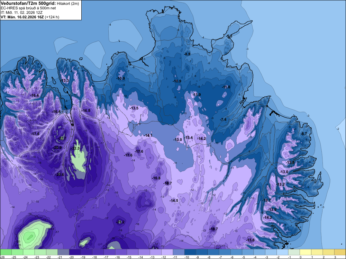Click the -8.9 temperature value
This screenshot has height=259, width=346.
coord(187,54)
